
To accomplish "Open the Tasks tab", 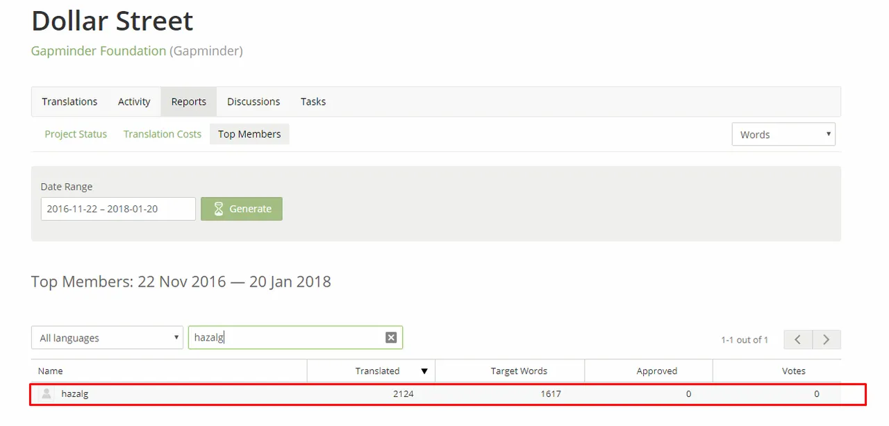I will tap(313, 101).
